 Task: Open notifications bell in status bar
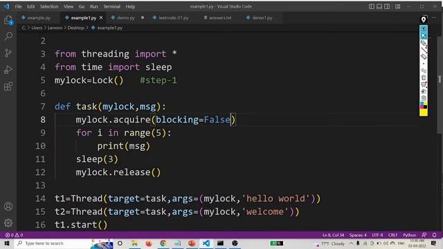[x=434, y=235]
